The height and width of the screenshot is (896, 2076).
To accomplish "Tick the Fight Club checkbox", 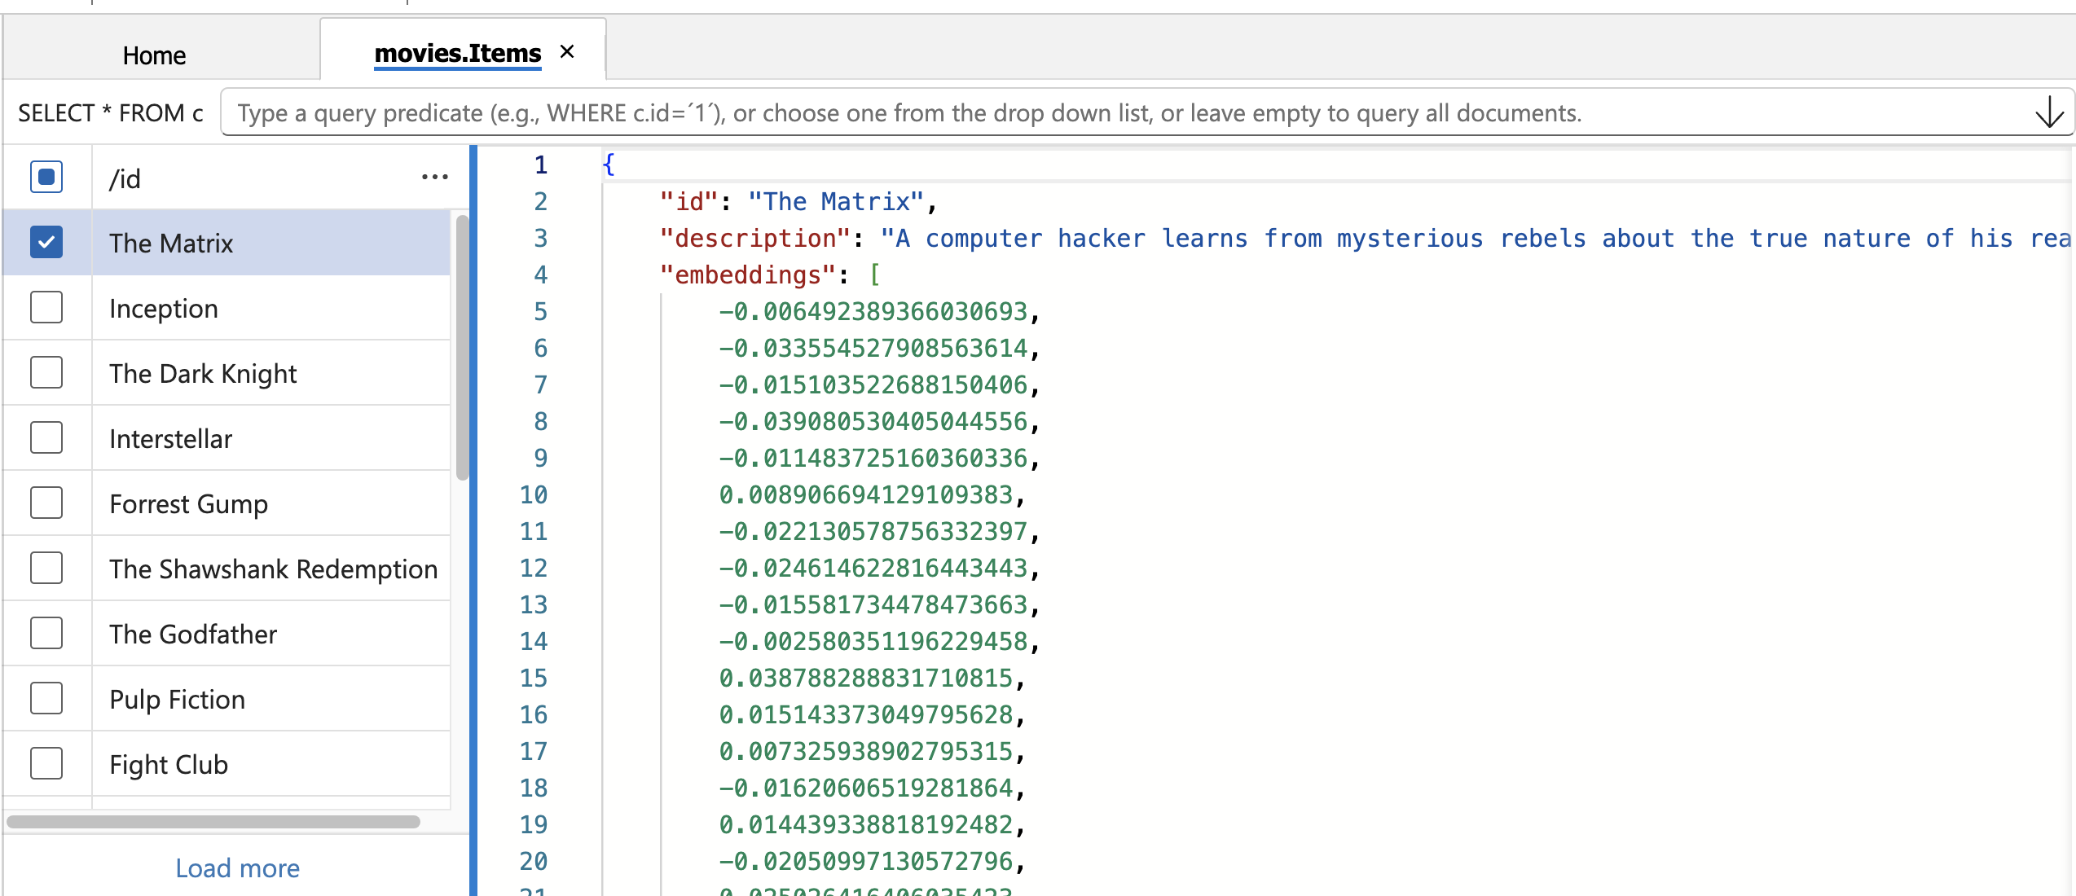I will [x=46, y=764].
